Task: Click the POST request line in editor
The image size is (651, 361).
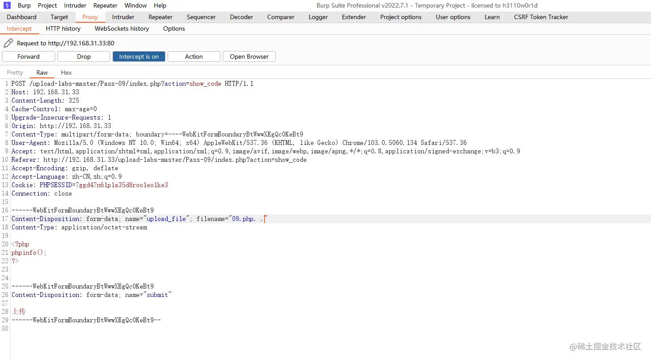Action: point(133,84)
